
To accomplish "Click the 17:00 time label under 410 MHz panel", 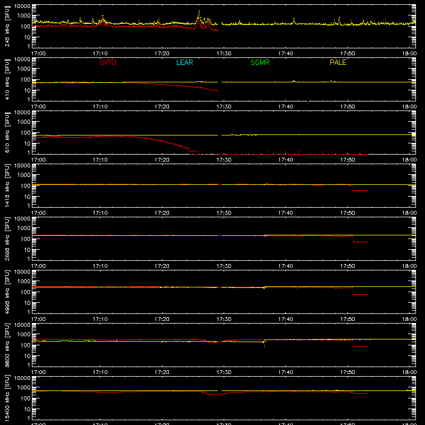I will click(x=38, y=107).
